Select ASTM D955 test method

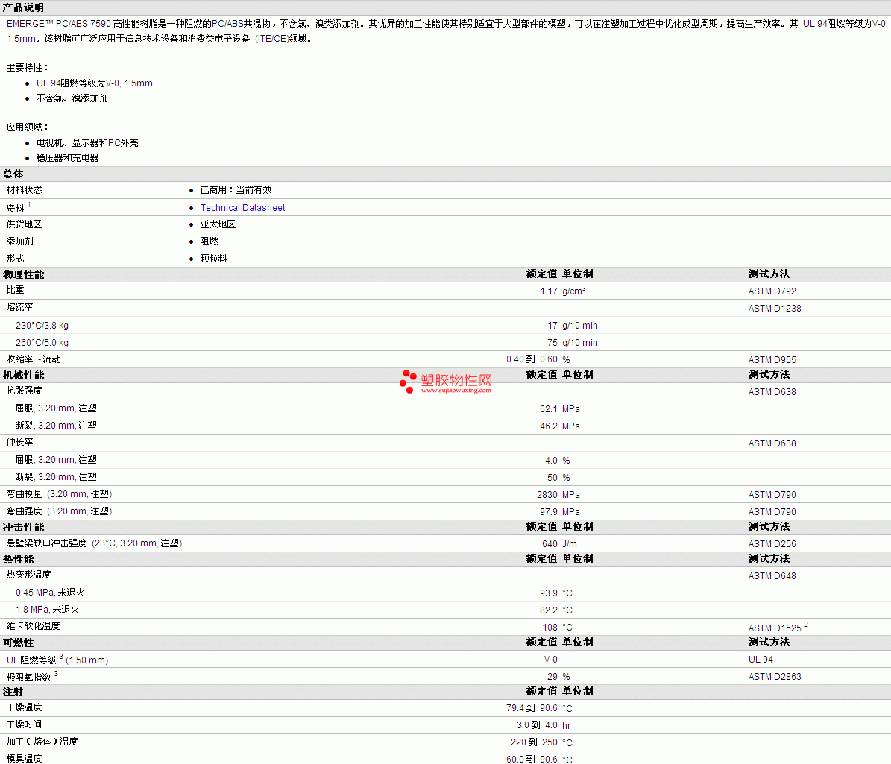772,359
